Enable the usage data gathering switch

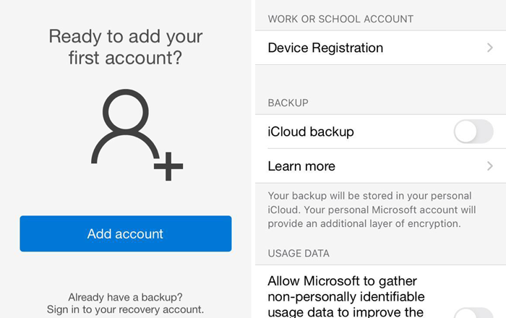(x=473, y=312)
